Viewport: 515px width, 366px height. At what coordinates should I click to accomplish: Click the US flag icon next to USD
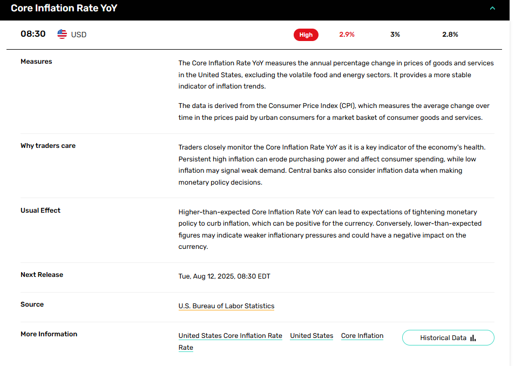pos(62,34)
